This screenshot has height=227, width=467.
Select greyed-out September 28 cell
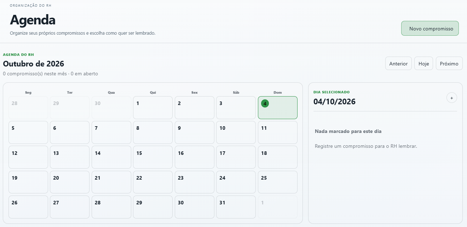[28, 107]
